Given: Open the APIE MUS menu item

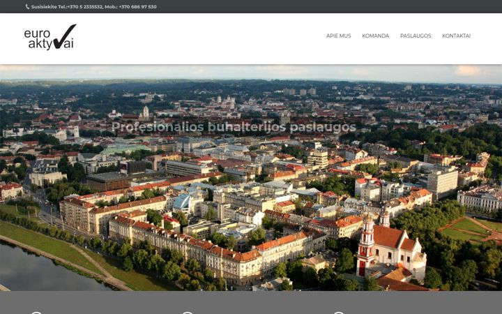Looking at the screenshot, I should [338, 36].
